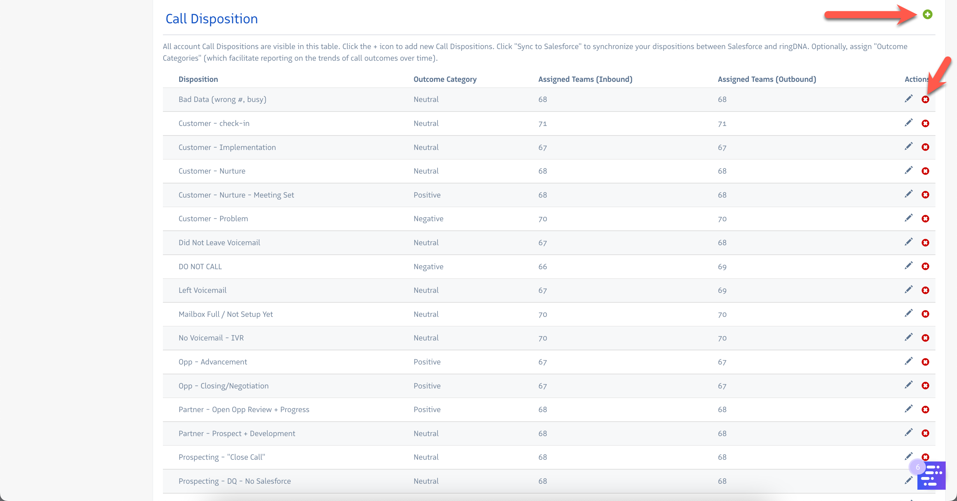Edit the Prospecting - "Close Call" disposition
Image resolution: width=957 pixels, height=501 pixels.
pyautogui.click(x=908, y=456)
